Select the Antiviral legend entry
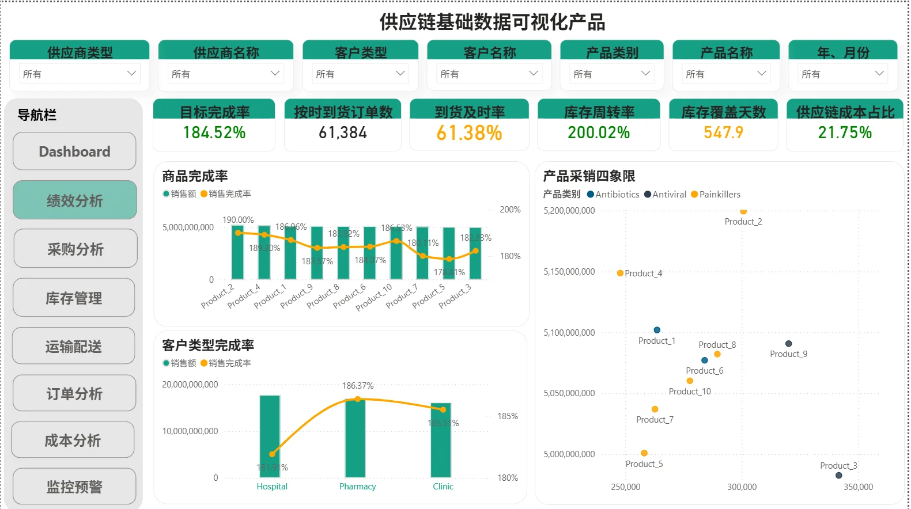The image size is (911, 509). (x=666, y=195)
